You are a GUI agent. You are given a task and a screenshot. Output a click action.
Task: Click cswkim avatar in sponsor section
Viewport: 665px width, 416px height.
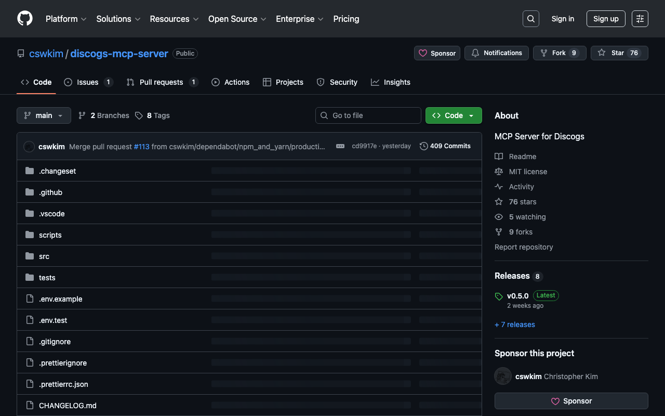point(503,376)
